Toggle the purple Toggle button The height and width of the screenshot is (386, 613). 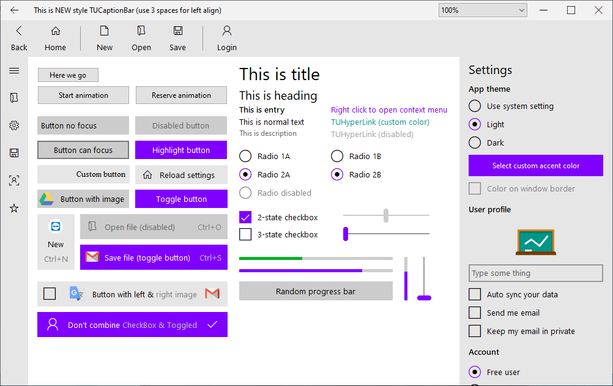point(182,199)
